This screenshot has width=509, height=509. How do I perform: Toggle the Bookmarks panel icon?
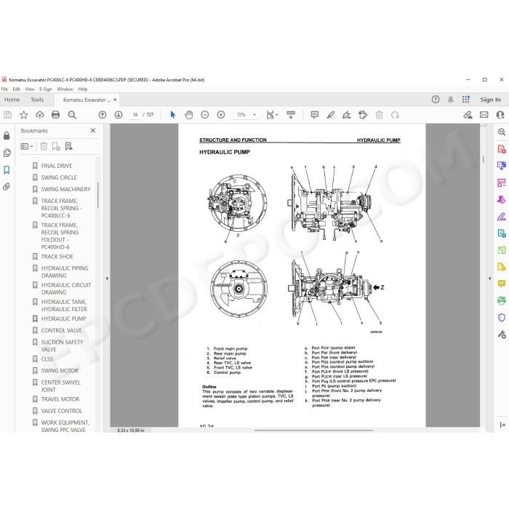(x=7, y=169)
